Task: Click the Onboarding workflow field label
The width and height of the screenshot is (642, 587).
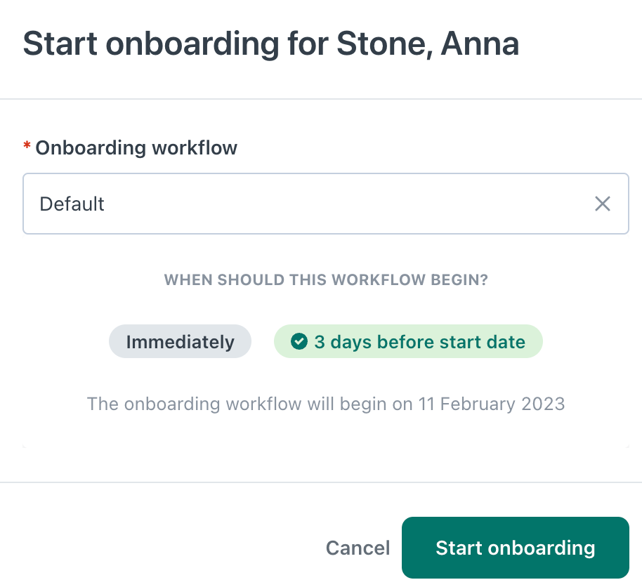Action: click(136, 147)
